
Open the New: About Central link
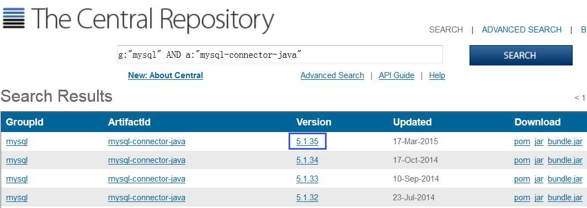click(x=166, y=75)
